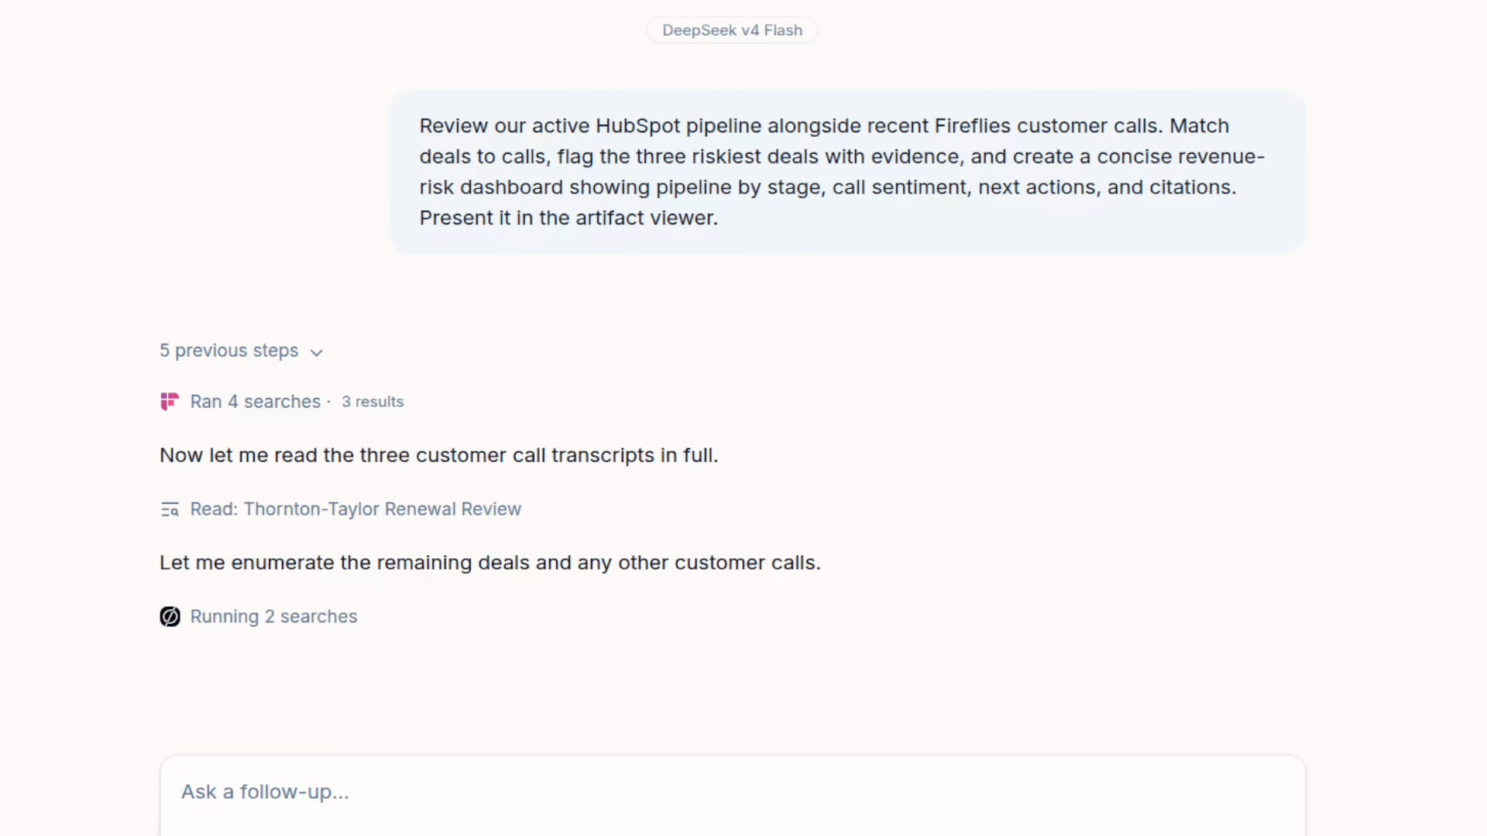Click the 'Let me enumerate the remaining deals' text

(489, 563)
